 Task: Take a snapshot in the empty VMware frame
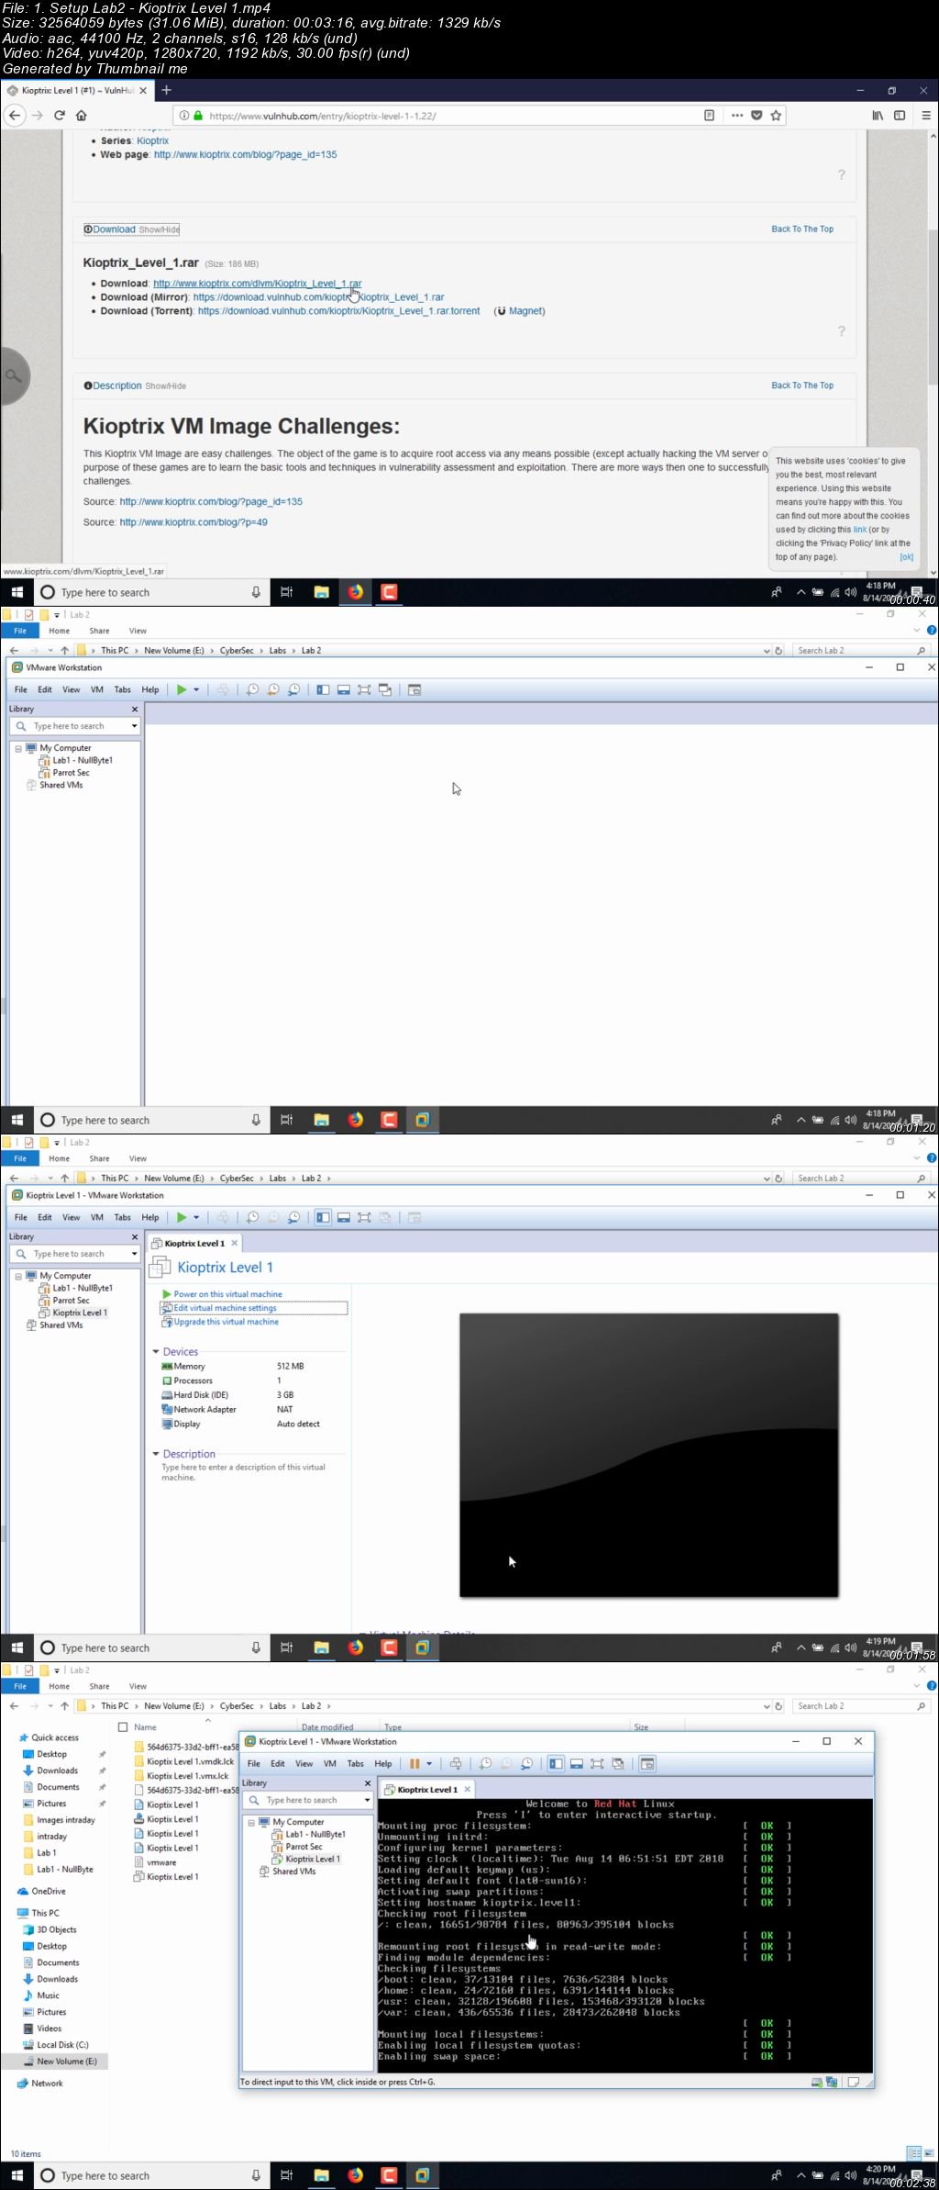[252, 689]
